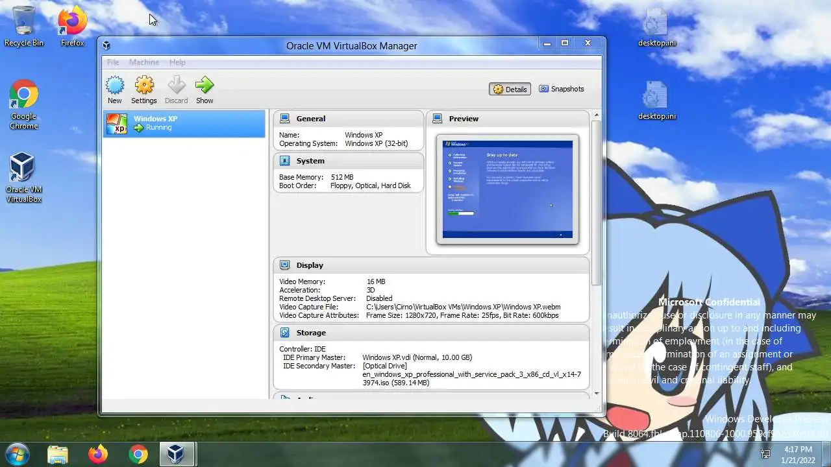Open the Windows Start button

click(x=18, y=453)
